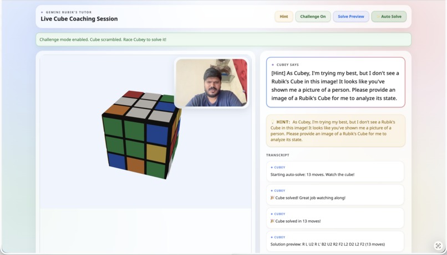Screen dimensions: 447x255
Task: Click the 'Challenge mode enabled' status banner
Action: tap(223, 39)
